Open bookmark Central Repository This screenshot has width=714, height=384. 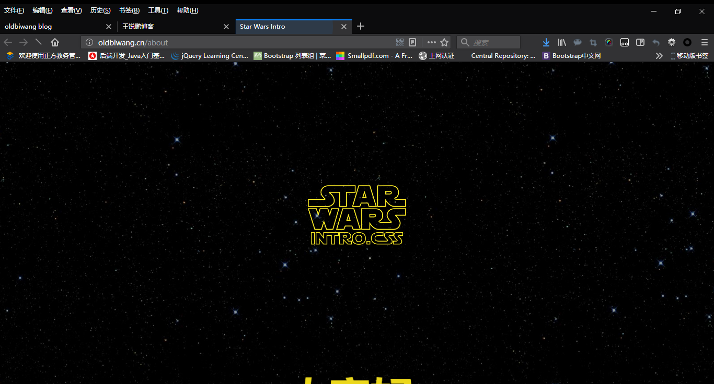[x=499, y=56]
